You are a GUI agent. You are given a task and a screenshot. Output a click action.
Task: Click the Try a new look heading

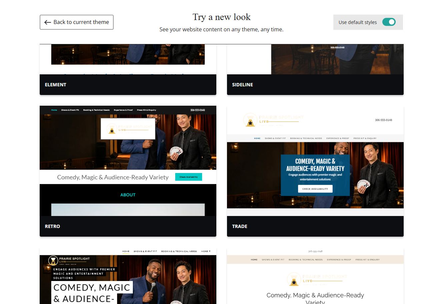coord(221,17)
